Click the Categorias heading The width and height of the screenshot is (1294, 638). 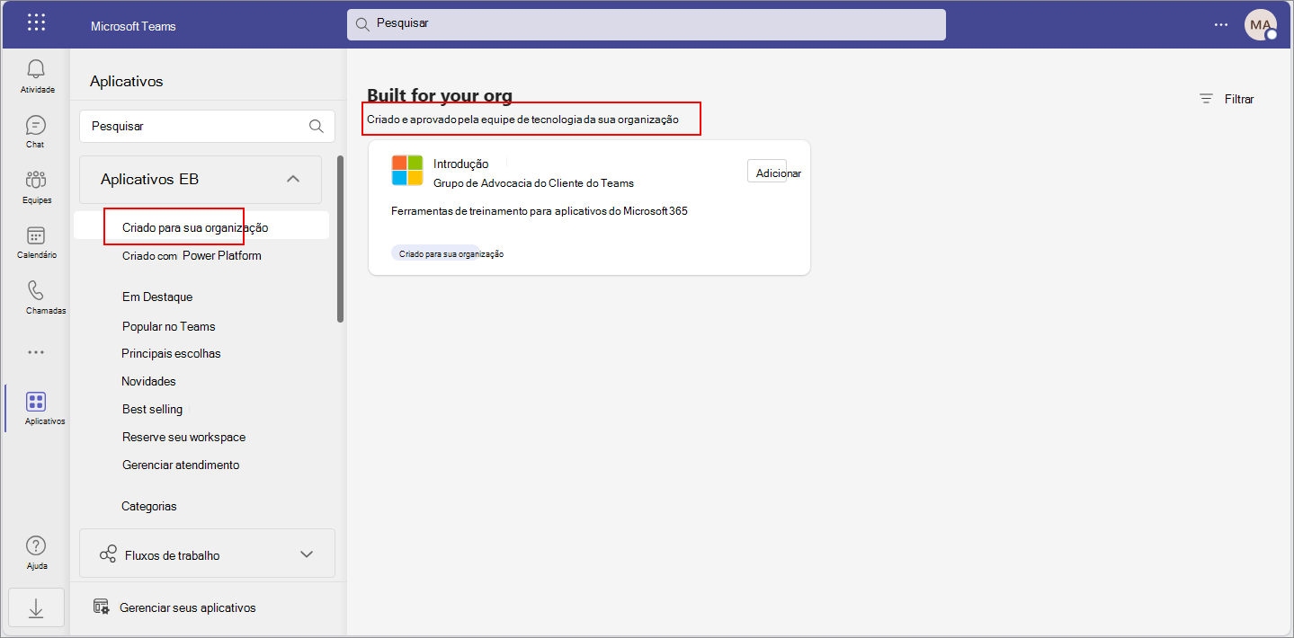[149, 506]
